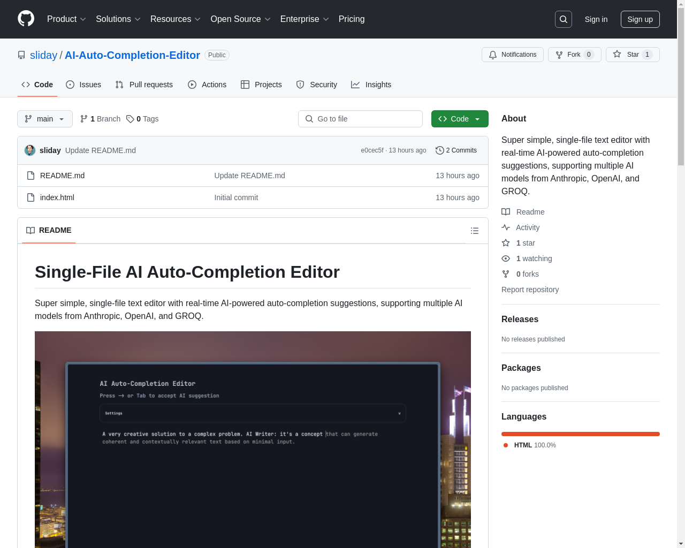Expand the Open Source menu

(x=241, y=19)
